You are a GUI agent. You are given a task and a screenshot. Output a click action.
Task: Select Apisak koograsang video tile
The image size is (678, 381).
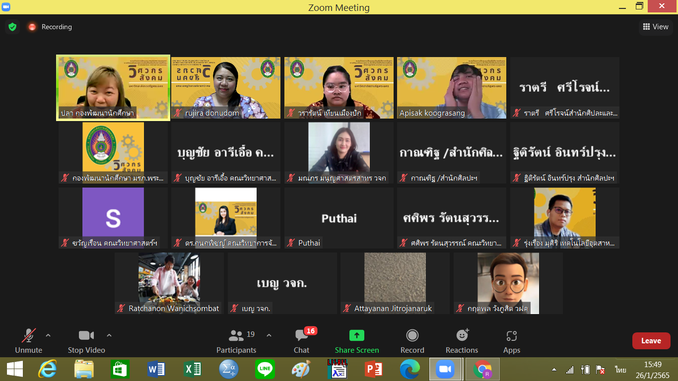coord(452,88)
